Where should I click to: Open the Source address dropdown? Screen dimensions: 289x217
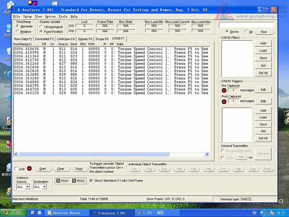[28, 187]
